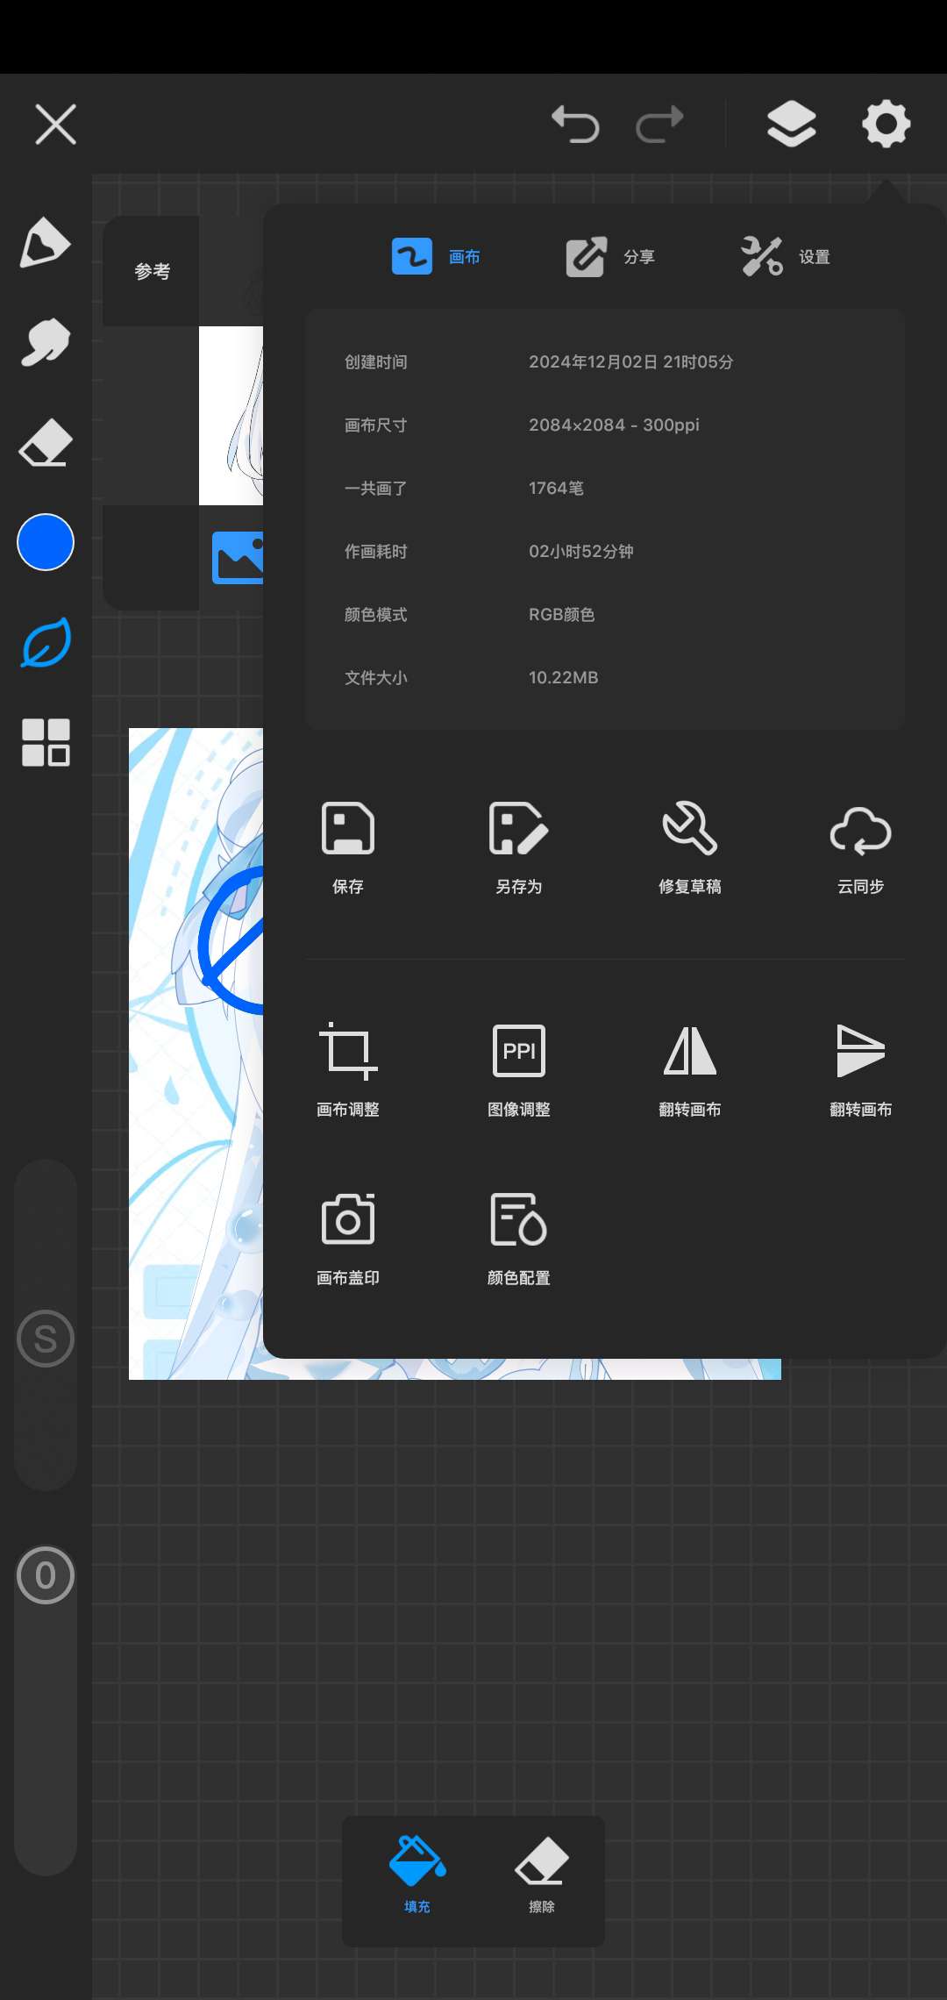Open the layers panel

click(x=791, y=124)
